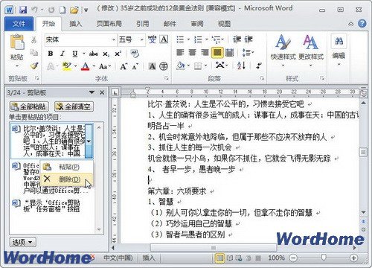Click the 全部粘贴 Paste All button

pyautogui.click(x=29, y=106)
